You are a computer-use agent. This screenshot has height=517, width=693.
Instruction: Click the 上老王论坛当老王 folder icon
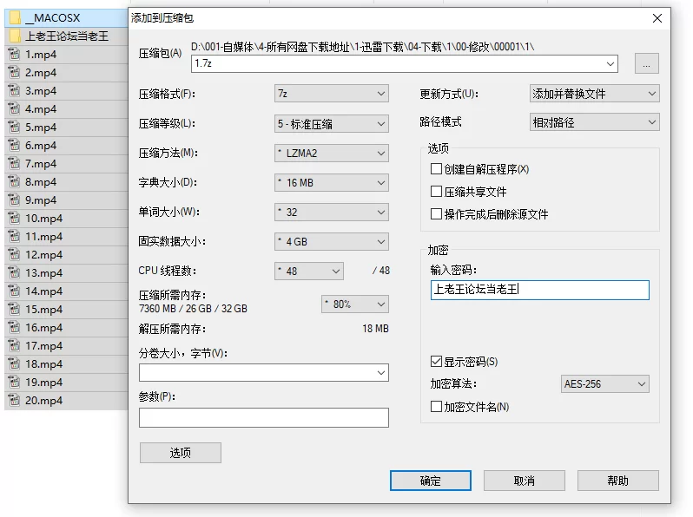tap(15, 36)
